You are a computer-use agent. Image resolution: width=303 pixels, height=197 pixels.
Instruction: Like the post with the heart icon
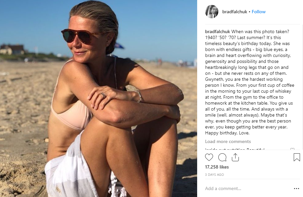[209, 157]
